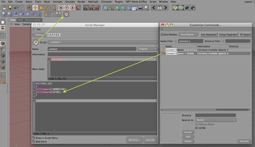The height and width of the screenshot is (147, 255).
Task: Select the C.O.F.F.E.E. tab
Action: [x=53, y=35]
